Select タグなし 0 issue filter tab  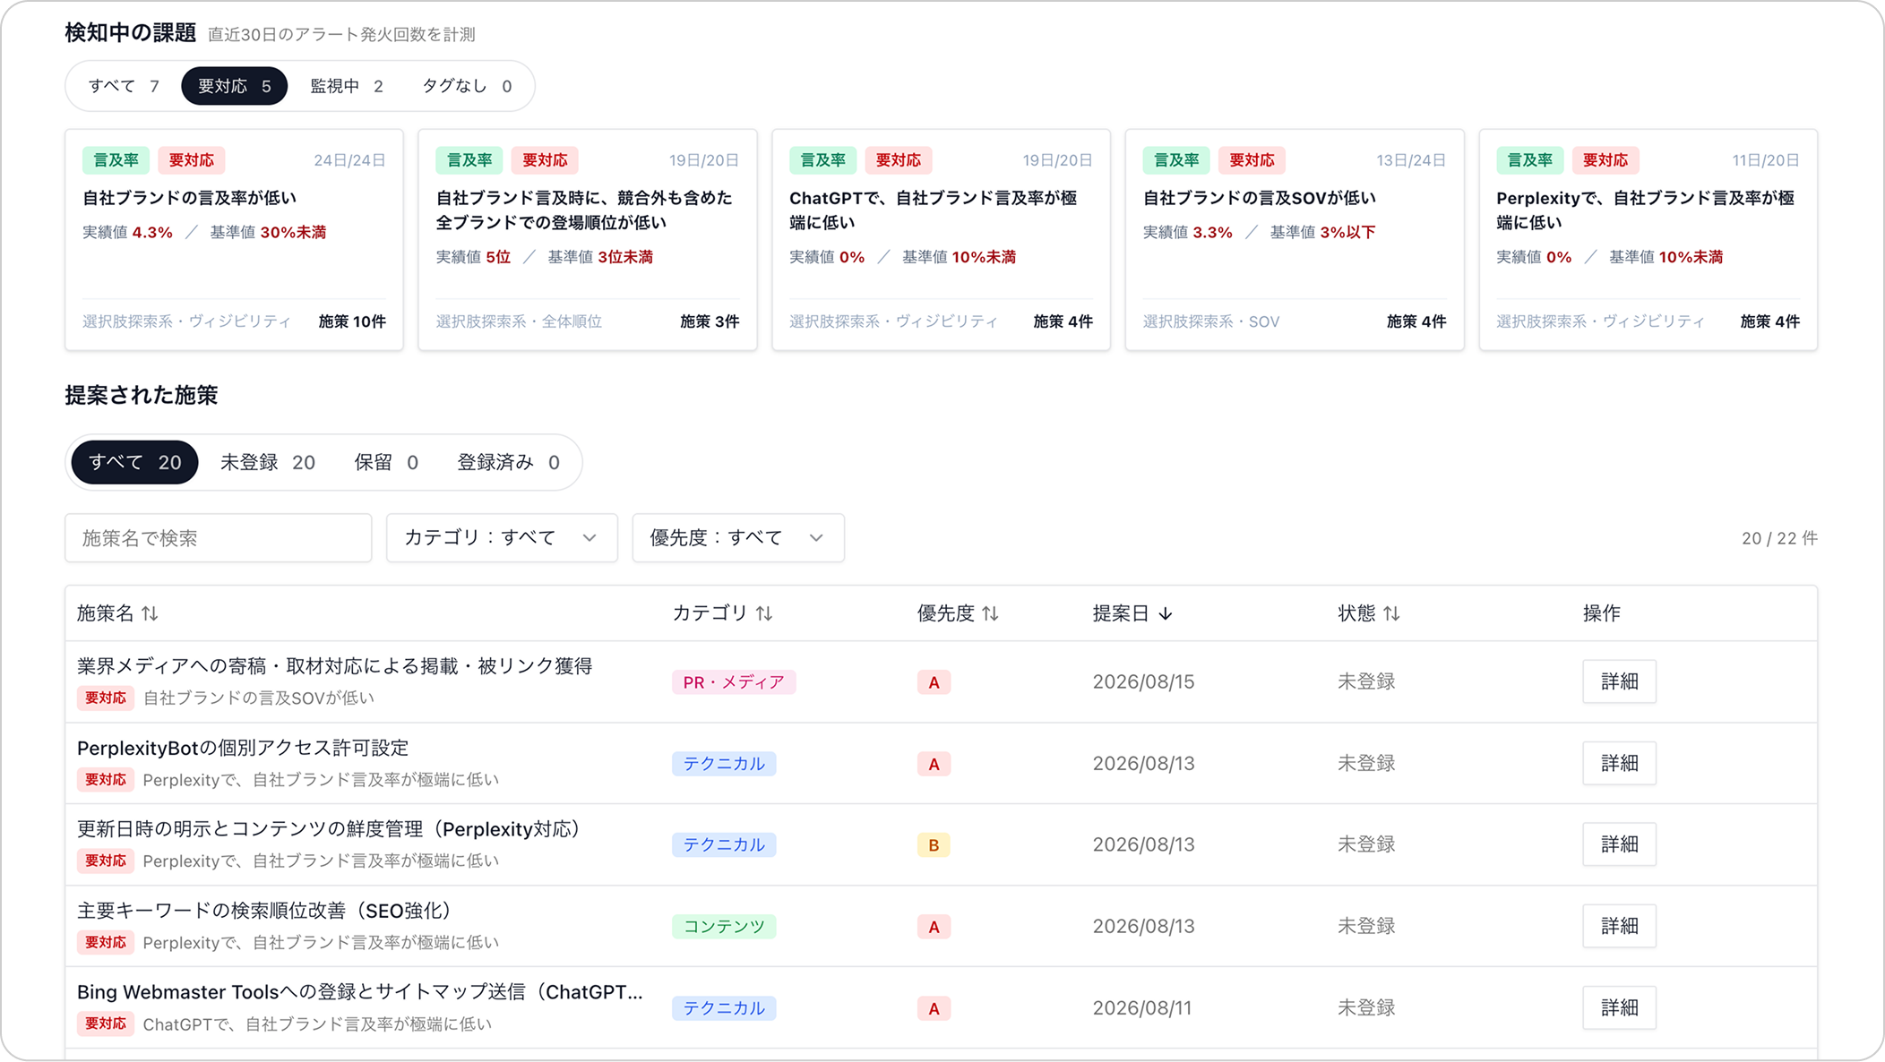467,86
